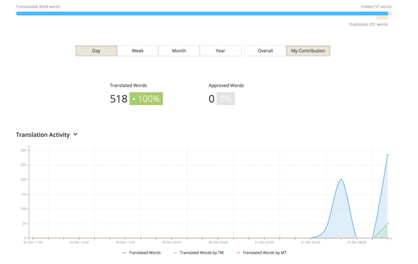Image resolution: width=418 pixels, height=264 pixels.
Task: Click the blue Translated Words legend marker
Action: point(124,253)
